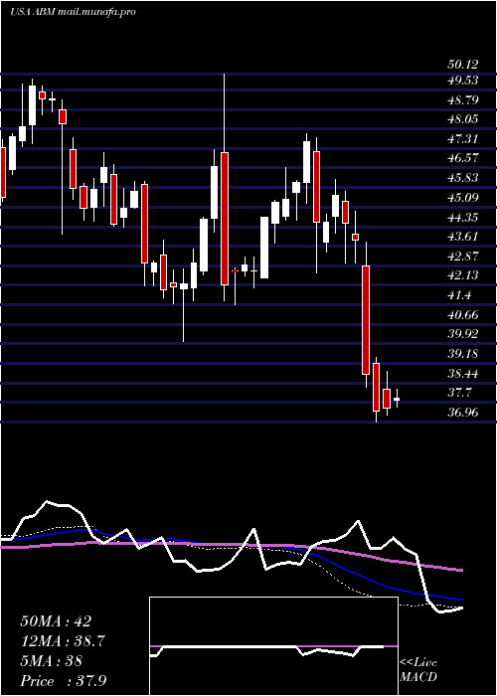Click the 40.66 price axis label

click(463, 315)
